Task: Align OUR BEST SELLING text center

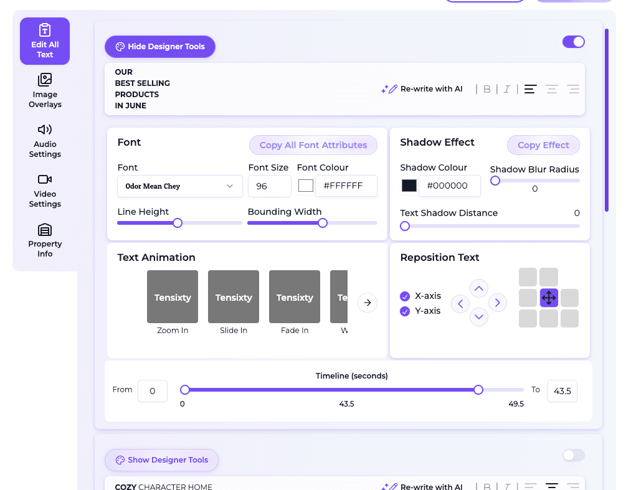Action: [x=552, y=89]
